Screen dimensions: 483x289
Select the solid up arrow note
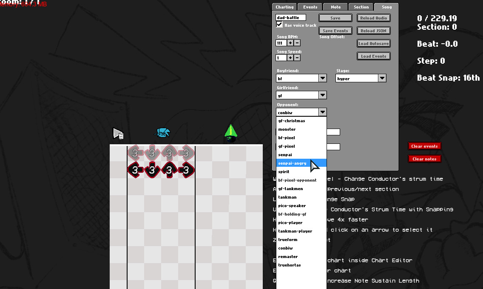tap(169, 170)
